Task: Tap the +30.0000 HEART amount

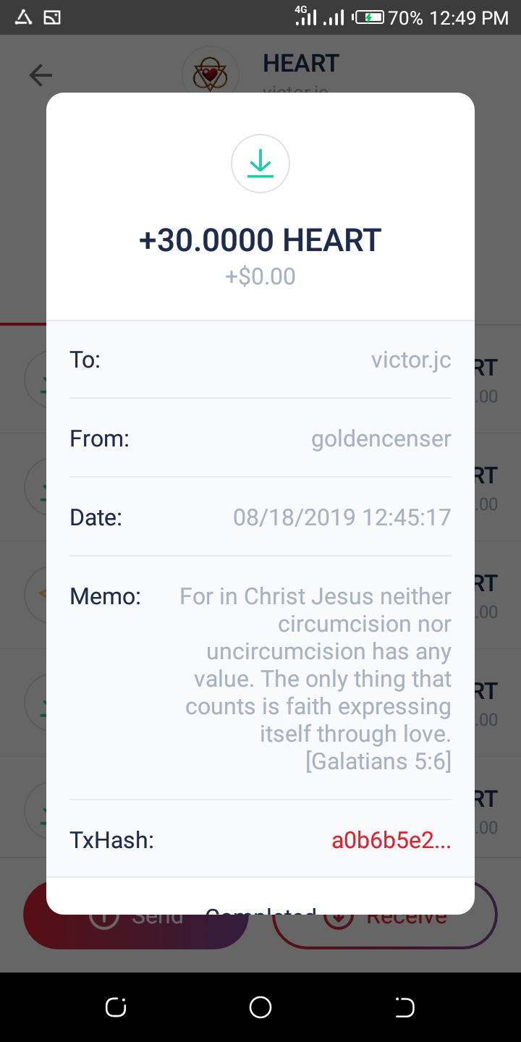Action: pyautogui.click(x=260, y=241)
